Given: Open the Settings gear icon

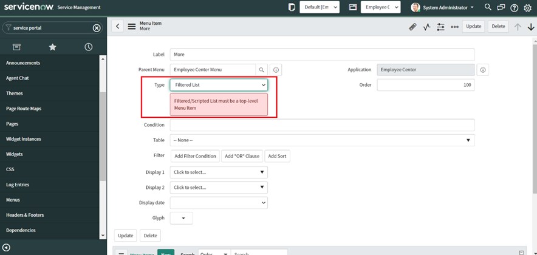Looking at the screenshot, I should click(528, 7).
